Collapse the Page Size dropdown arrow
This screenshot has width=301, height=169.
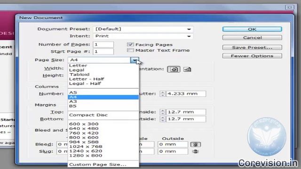(x=135, y=60)
